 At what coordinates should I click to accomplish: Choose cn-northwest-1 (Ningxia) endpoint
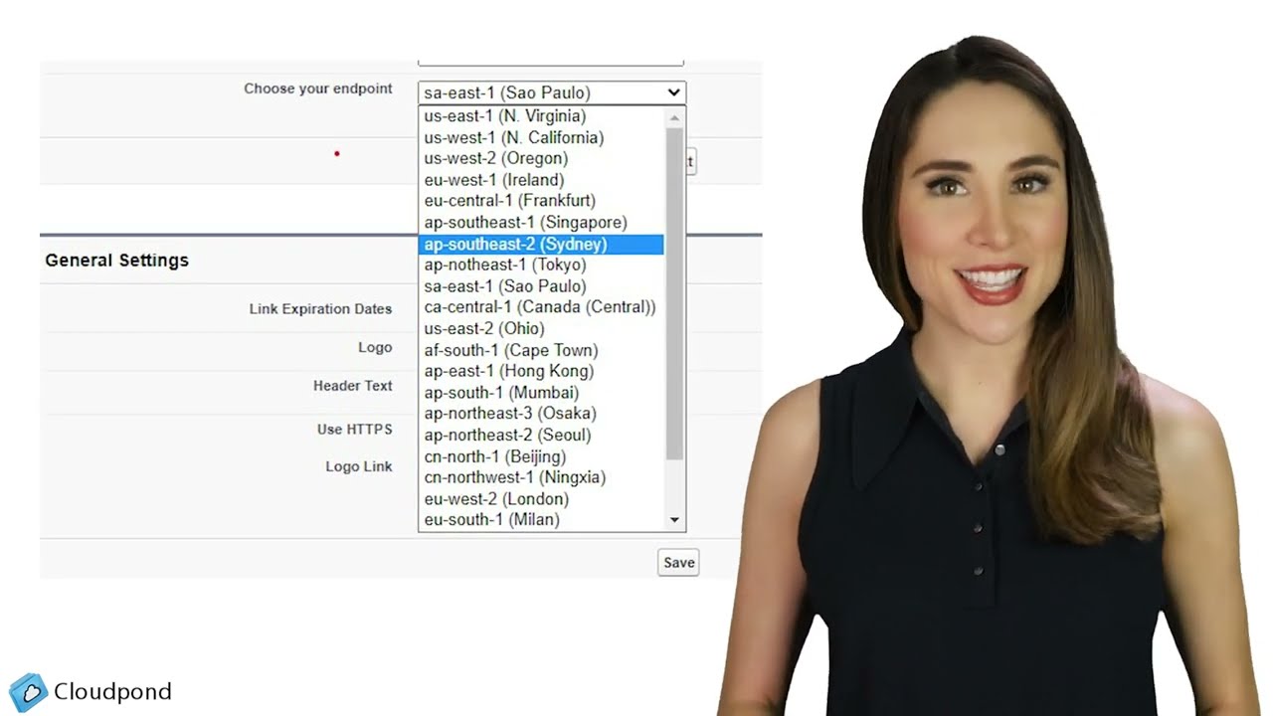click(x=541, y=477)
